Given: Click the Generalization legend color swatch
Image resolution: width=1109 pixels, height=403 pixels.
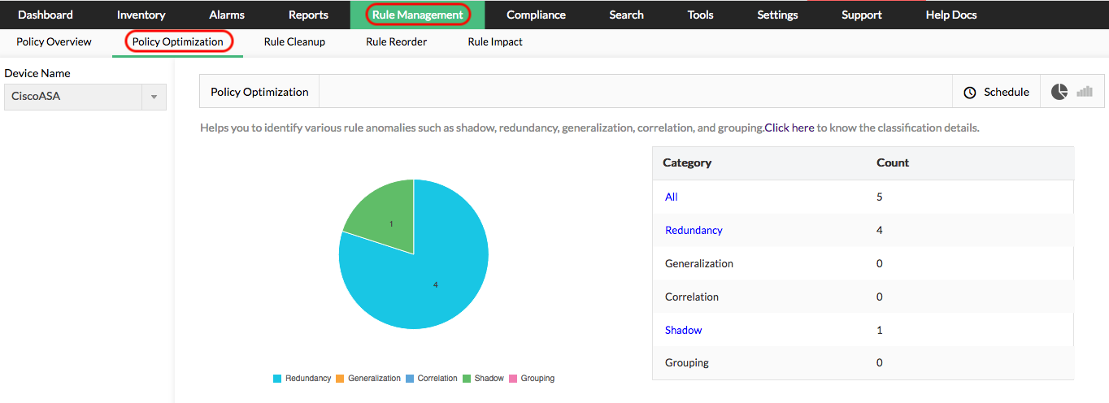Looking at the screenshot, I should coord(341,379).
